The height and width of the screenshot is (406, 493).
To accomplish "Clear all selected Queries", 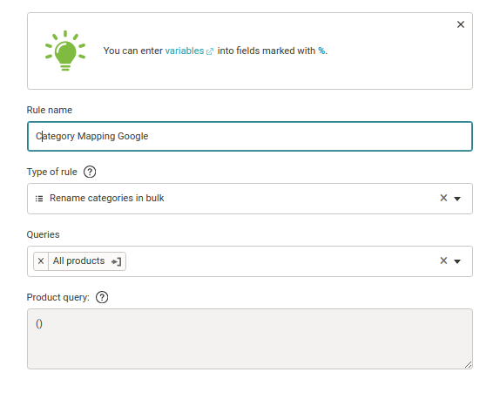I will 443,261.
